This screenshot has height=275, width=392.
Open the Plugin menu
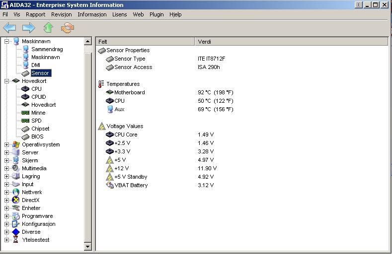[x=157, y=14]
